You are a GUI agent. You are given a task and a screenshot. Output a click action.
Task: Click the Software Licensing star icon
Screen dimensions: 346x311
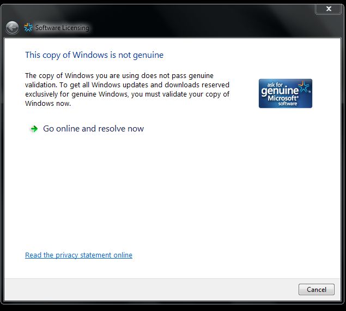pyautogui.click(x=28, y=27)
